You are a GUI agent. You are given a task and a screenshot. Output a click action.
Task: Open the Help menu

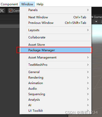[40, 4]
